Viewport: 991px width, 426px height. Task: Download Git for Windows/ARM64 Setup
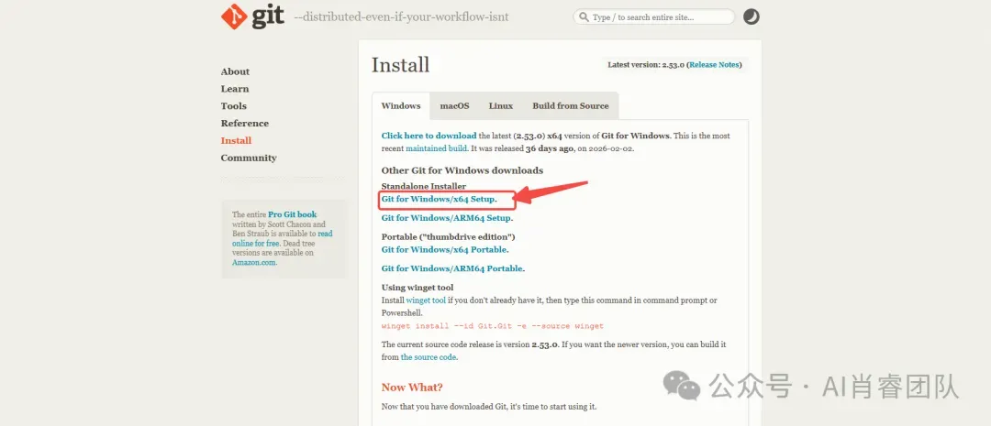(x=447, y=218)
